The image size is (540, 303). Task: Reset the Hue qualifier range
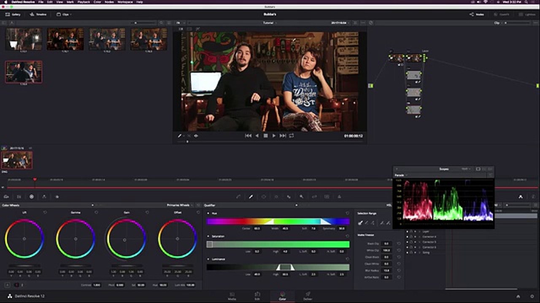pyautogui.click(x=347, y=213)
